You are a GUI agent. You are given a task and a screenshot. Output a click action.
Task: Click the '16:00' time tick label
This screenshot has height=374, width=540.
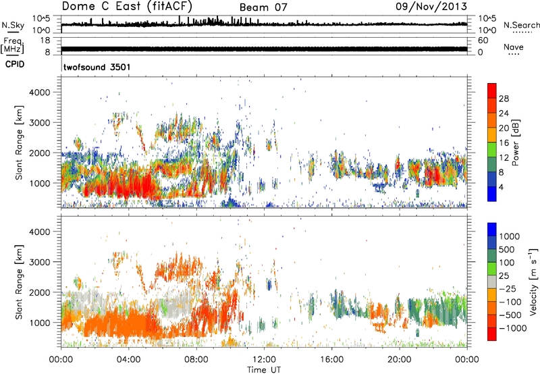tap(331, 360)
